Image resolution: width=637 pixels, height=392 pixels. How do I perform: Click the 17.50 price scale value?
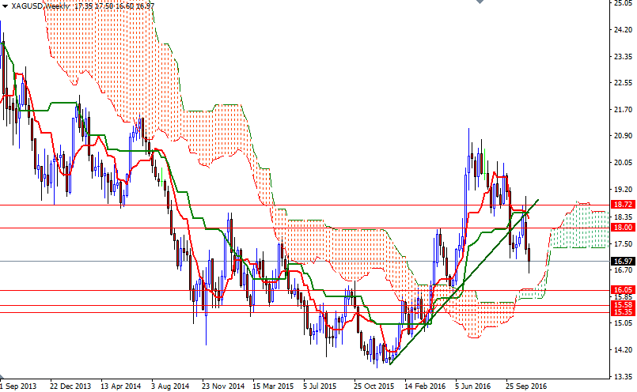624,244
